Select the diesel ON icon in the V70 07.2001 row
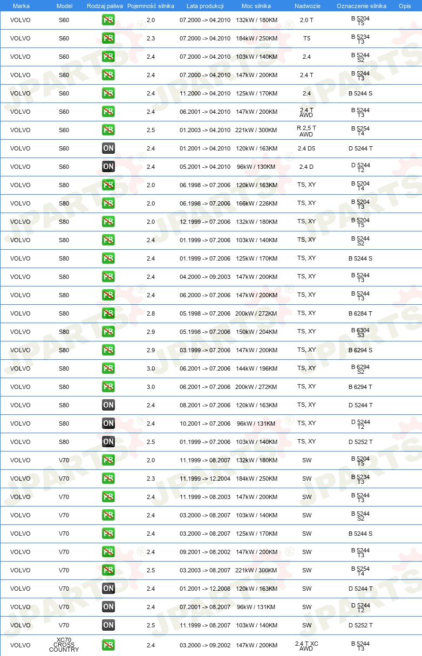This screenshot has width=422, height=656. coord(108,607)
